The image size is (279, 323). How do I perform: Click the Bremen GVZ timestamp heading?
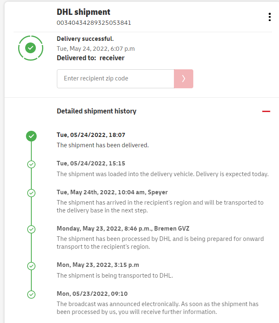click(x=123, y=229)
